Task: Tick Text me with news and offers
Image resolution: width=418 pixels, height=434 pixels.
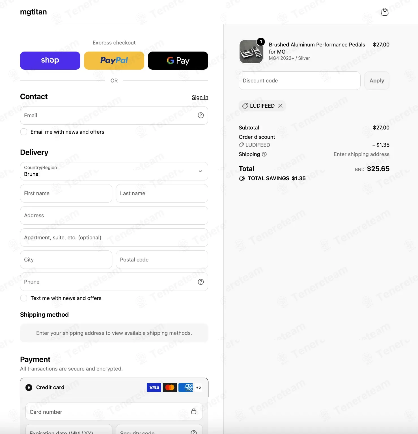Action: point(24,298)
